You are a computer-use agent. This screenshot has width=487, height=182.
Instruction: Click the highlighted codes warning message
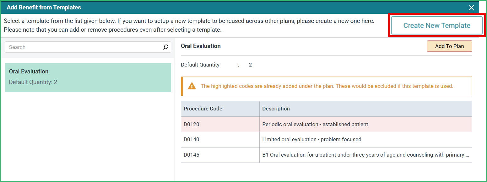coord(327,86)
